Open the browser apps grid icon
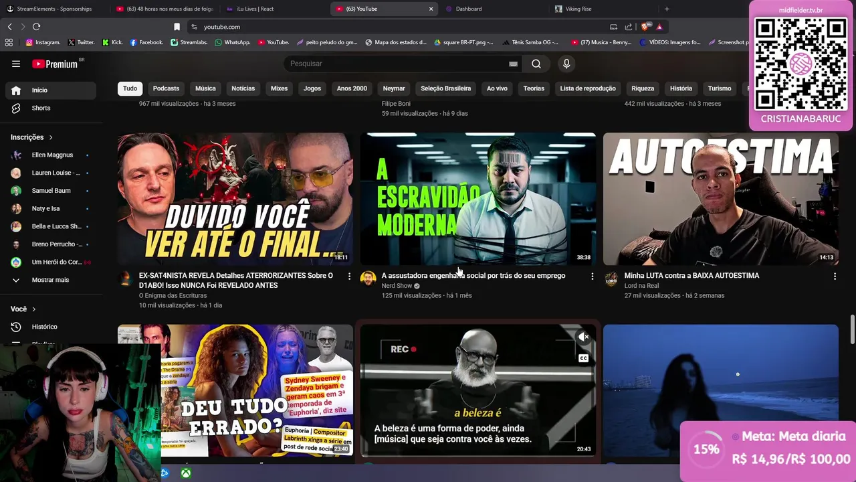 click(9, 42)
